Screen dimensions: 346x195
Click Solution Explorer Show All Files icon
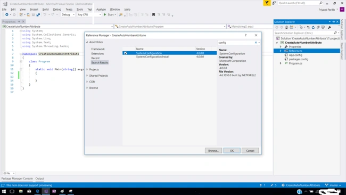(323, 27)
